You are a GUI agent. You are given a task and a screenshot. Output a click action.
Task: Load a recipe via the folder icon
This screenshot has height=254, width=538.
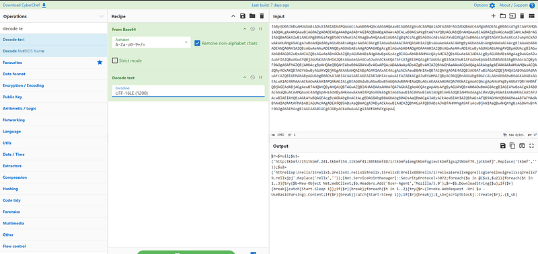[252, 16]
